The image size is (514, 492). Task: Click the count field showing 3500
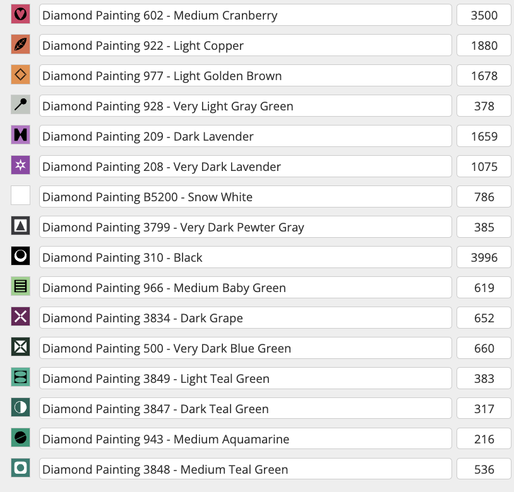click(x=484, y=15)
